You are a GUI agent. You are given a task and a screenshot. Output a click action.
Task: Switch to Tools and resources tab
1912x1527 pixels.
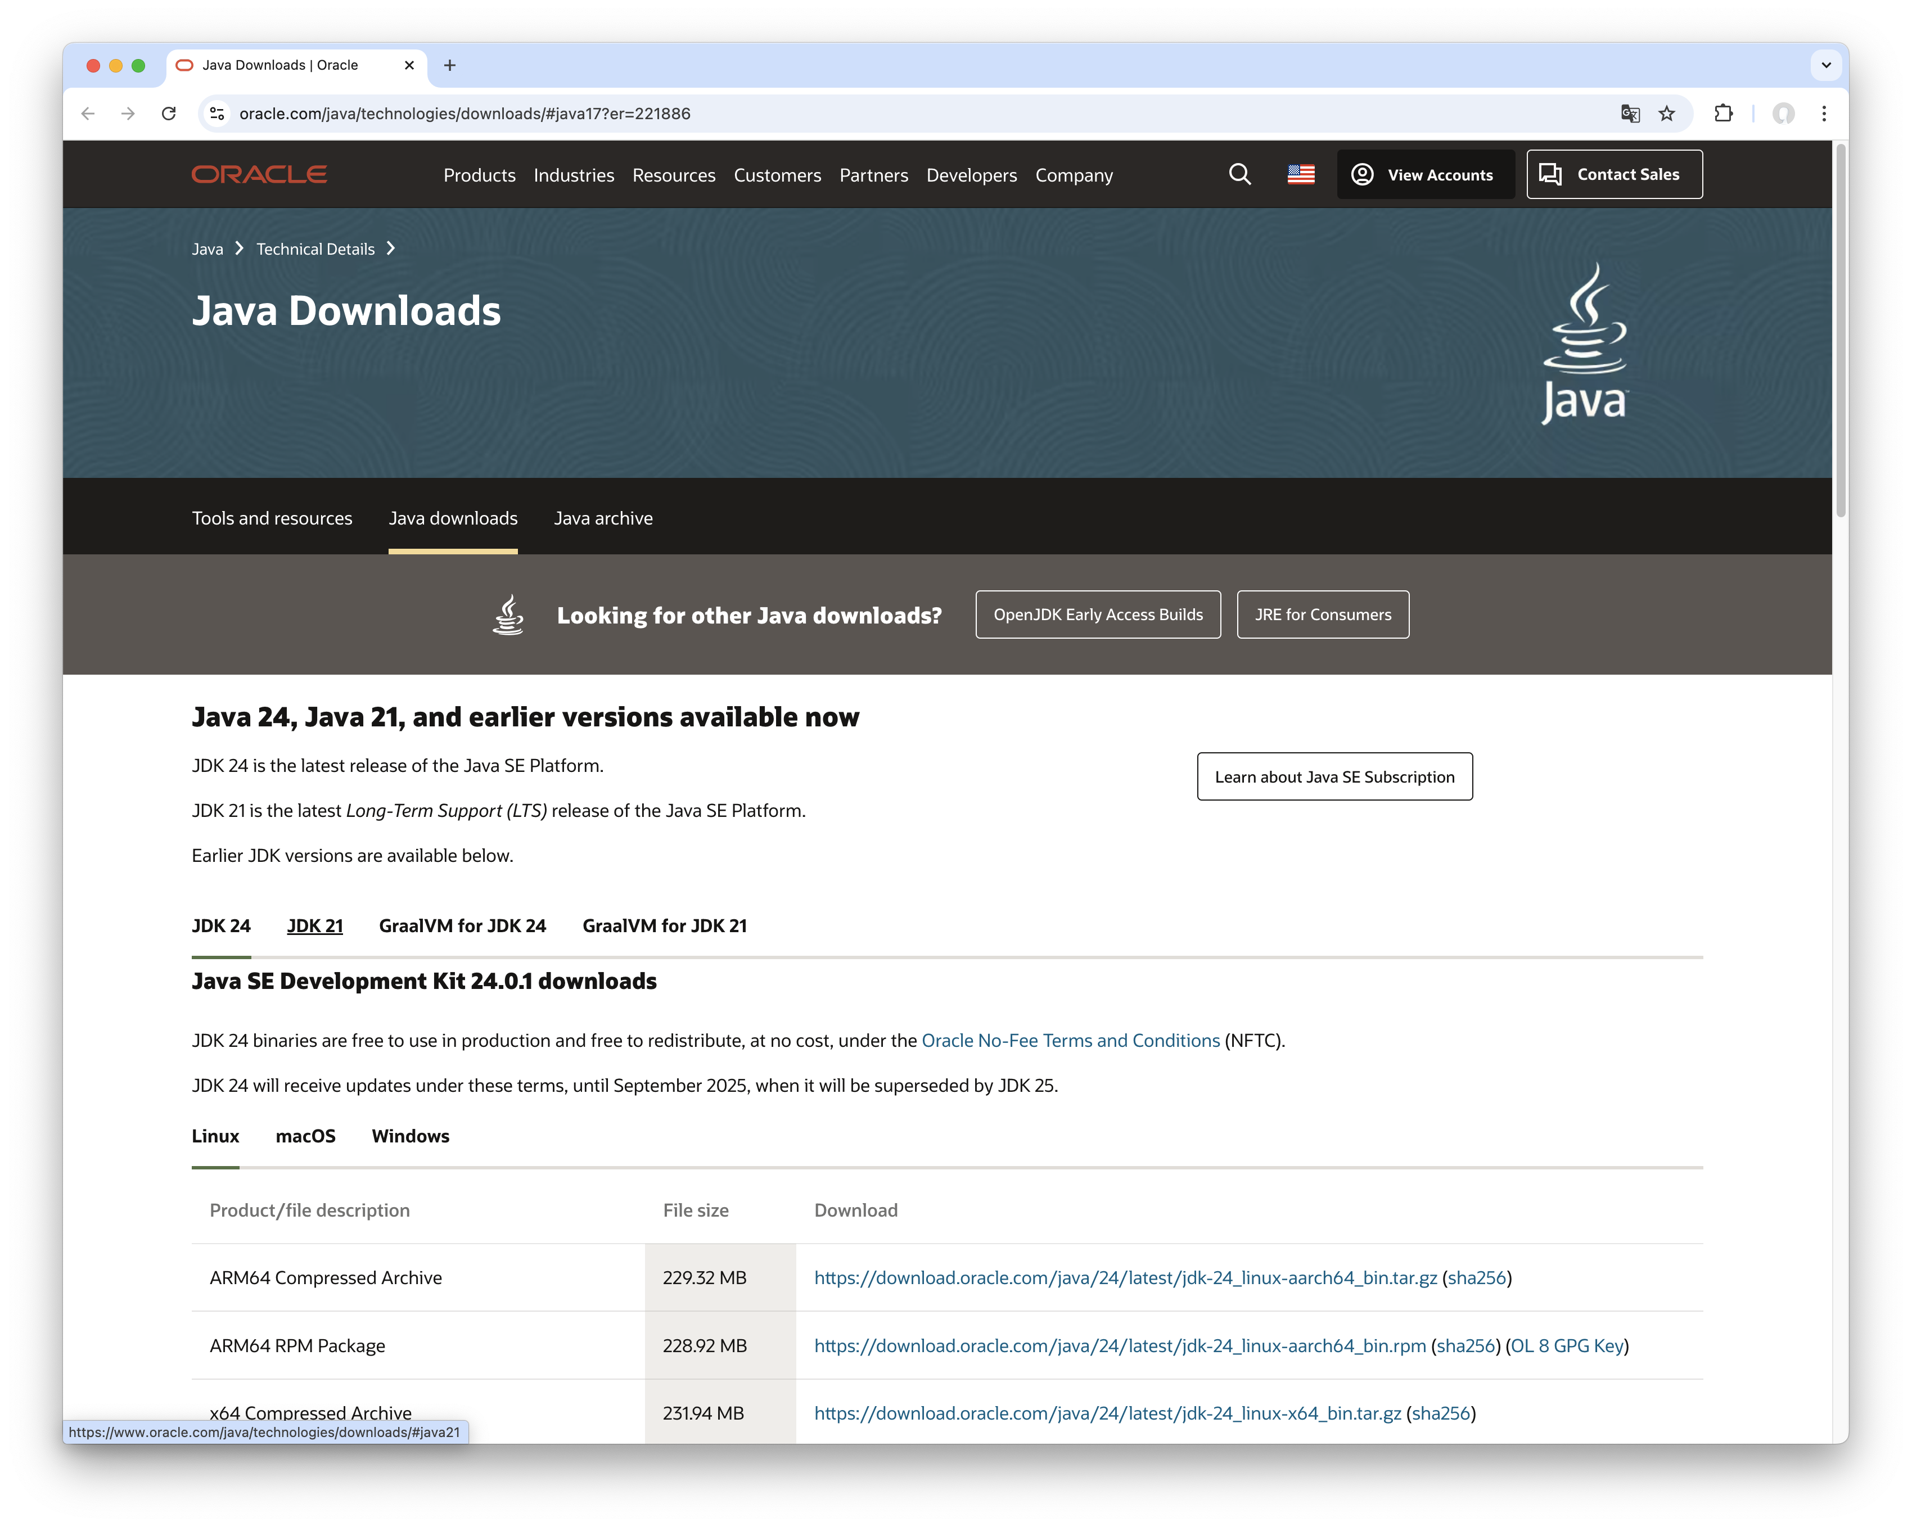(x=272, y=519)
